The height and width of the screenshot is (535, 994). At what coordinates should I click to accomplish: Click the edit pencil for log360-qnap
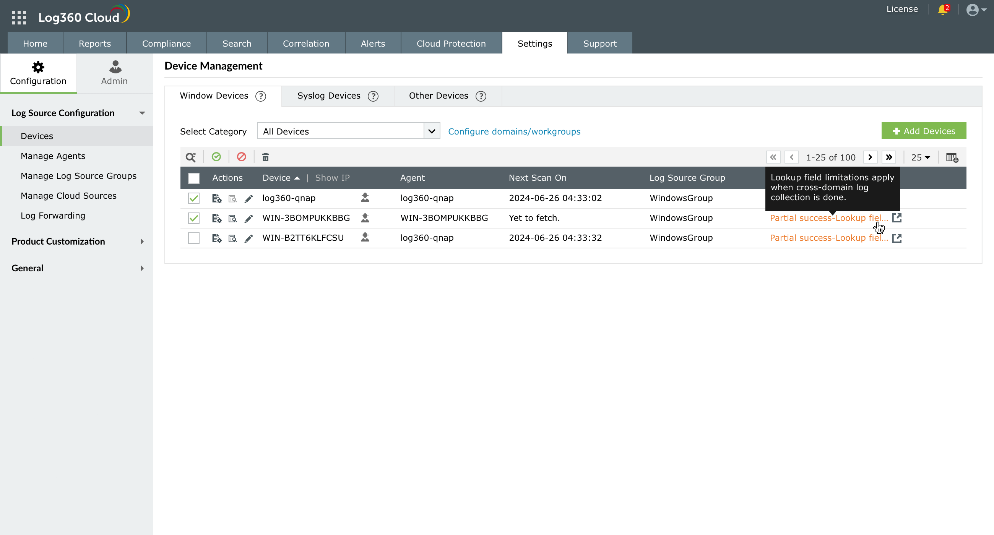[248, 199]
